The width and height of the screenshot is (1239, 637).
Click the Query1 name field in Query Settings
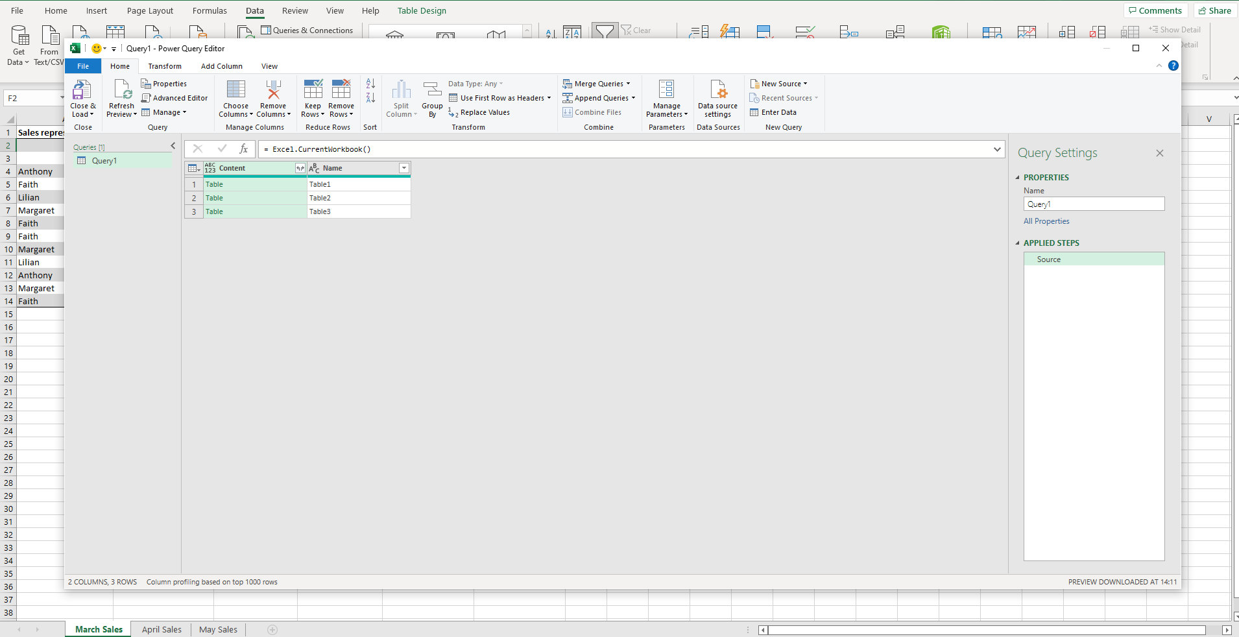point(1093,204)
